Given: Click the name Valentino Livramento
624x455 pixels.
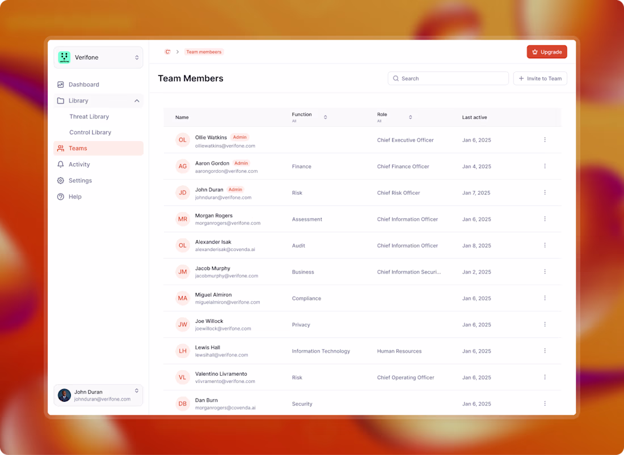Looking at the screenshot, I should pyautogui.click(x=221, y=374).
